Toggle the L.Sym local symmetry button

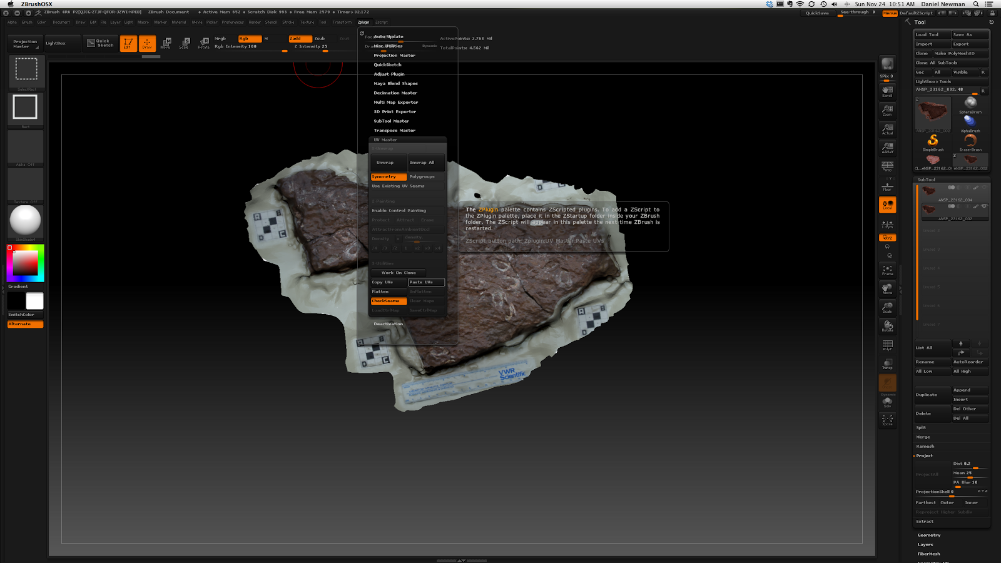887,223
